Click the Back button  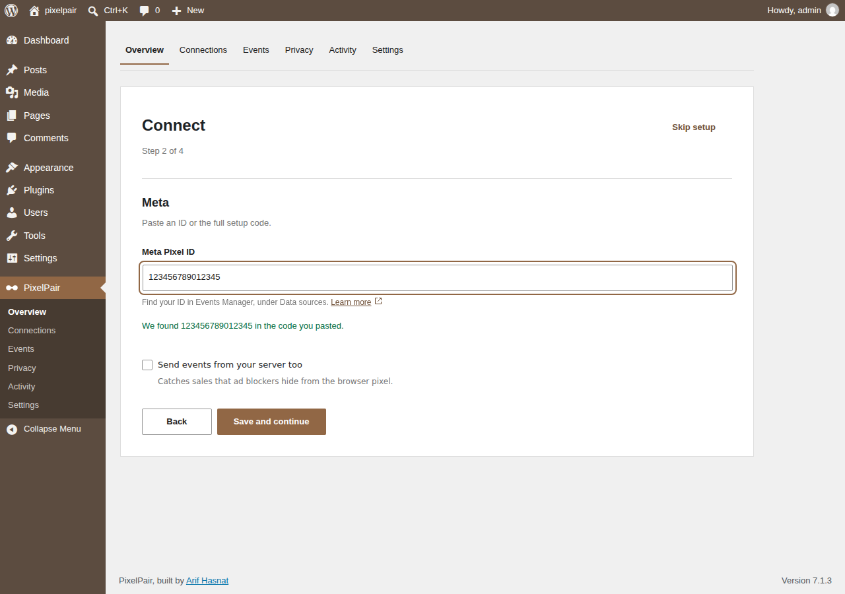(177, 422)
